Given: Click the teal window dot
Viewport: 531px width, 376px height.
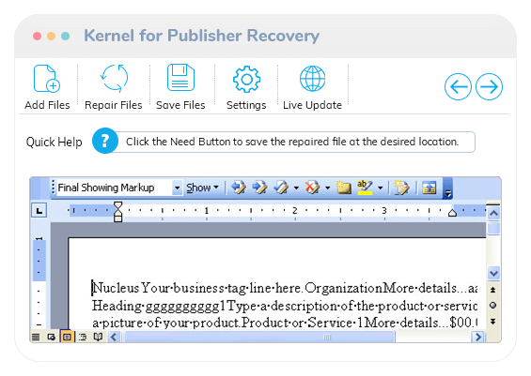Looking at the screenshot, I should [66, 37].
